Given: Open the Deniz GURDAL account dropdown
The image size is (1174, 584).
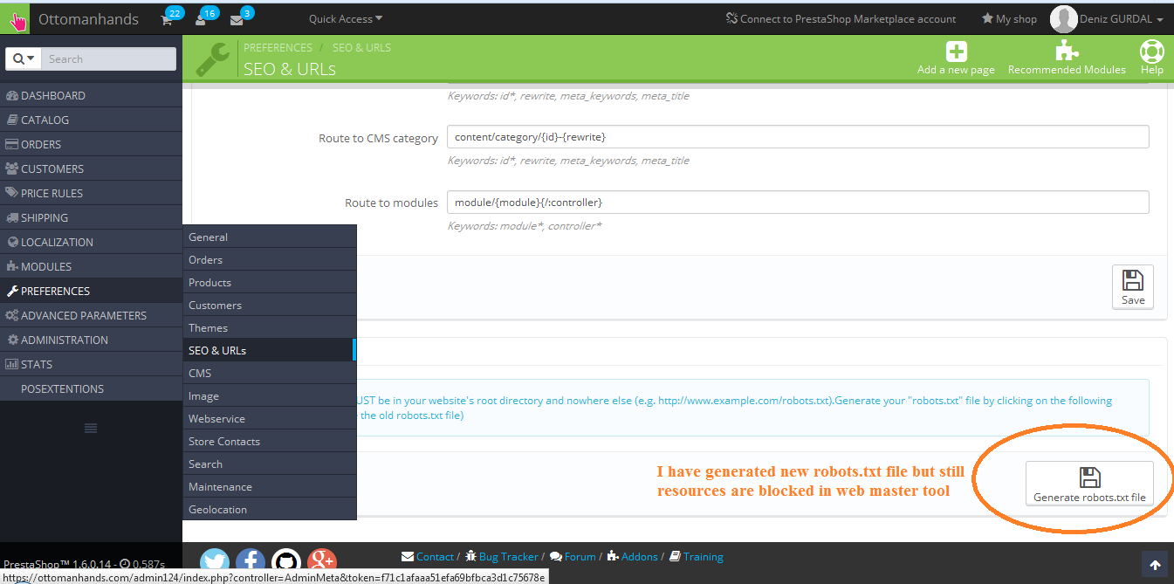Looking at the screenshot, I should coord(1123,19).
